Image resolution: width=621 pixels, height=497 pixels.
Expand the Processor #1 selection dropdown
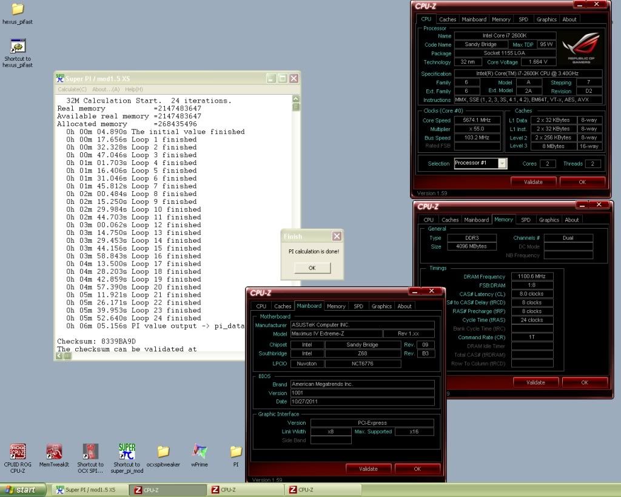pyautogui.click(x=502, y=163)
